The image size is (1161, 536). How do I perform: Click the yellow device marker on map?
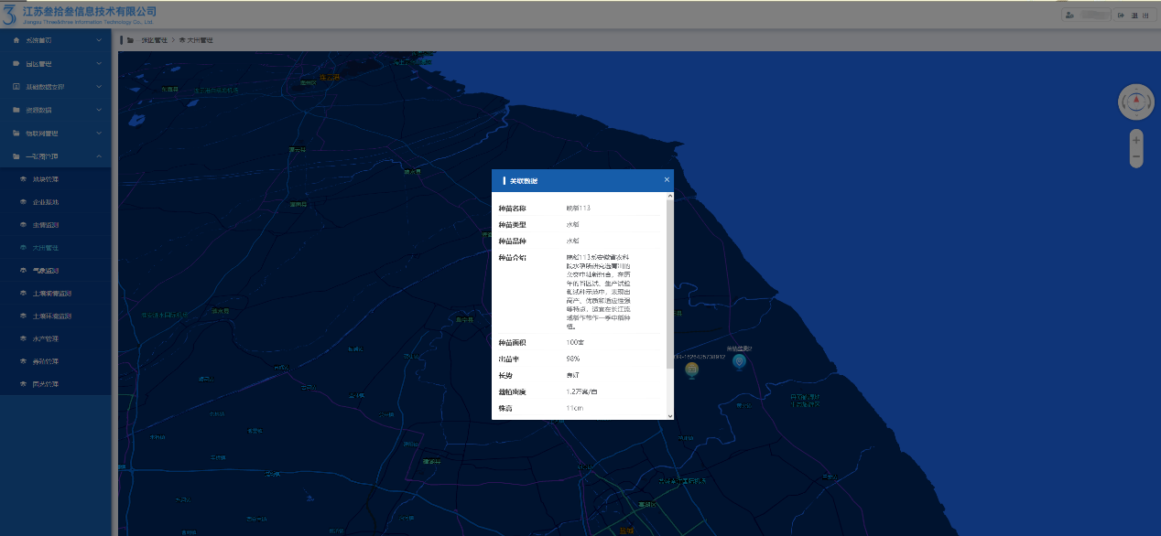coord(692,370)
